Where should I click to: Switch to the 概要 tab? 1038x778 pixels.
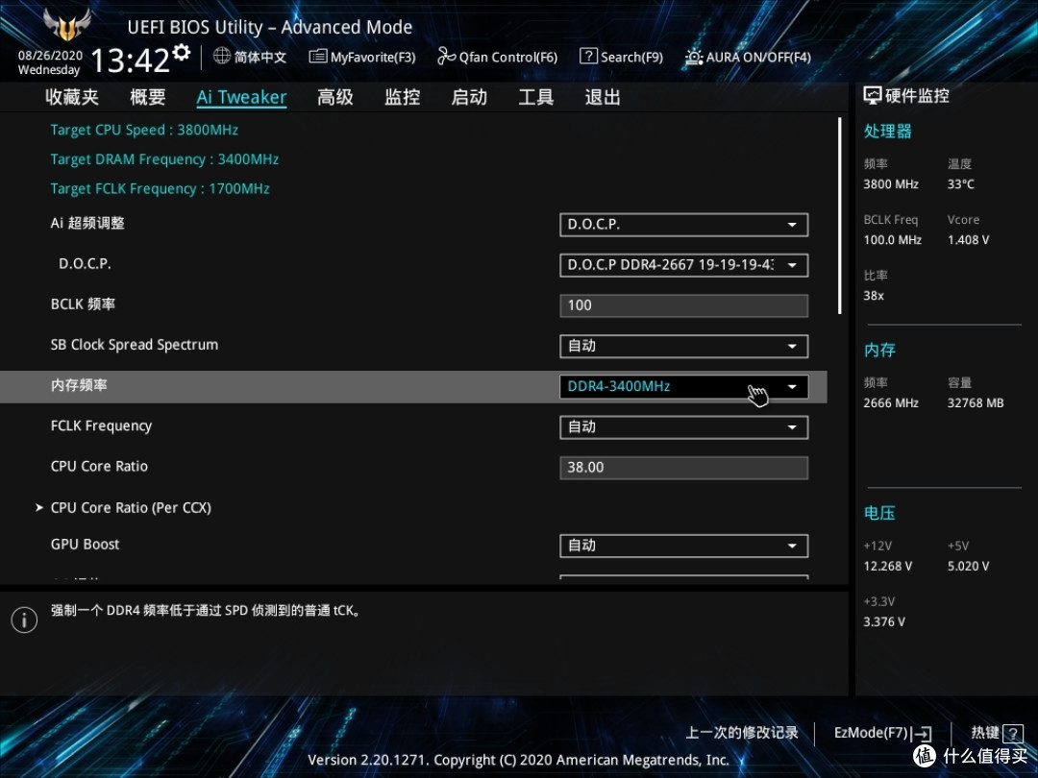point(148,97)
